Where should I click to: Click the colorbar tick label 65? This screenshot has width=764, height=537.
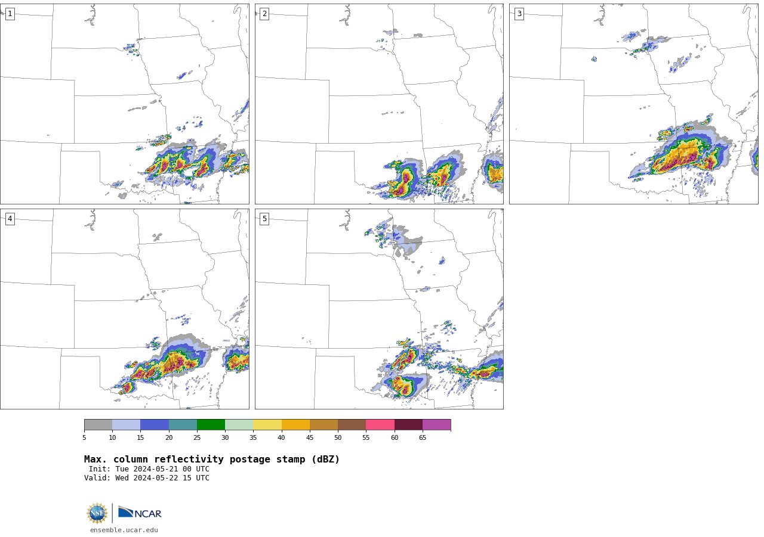(423, 437)
